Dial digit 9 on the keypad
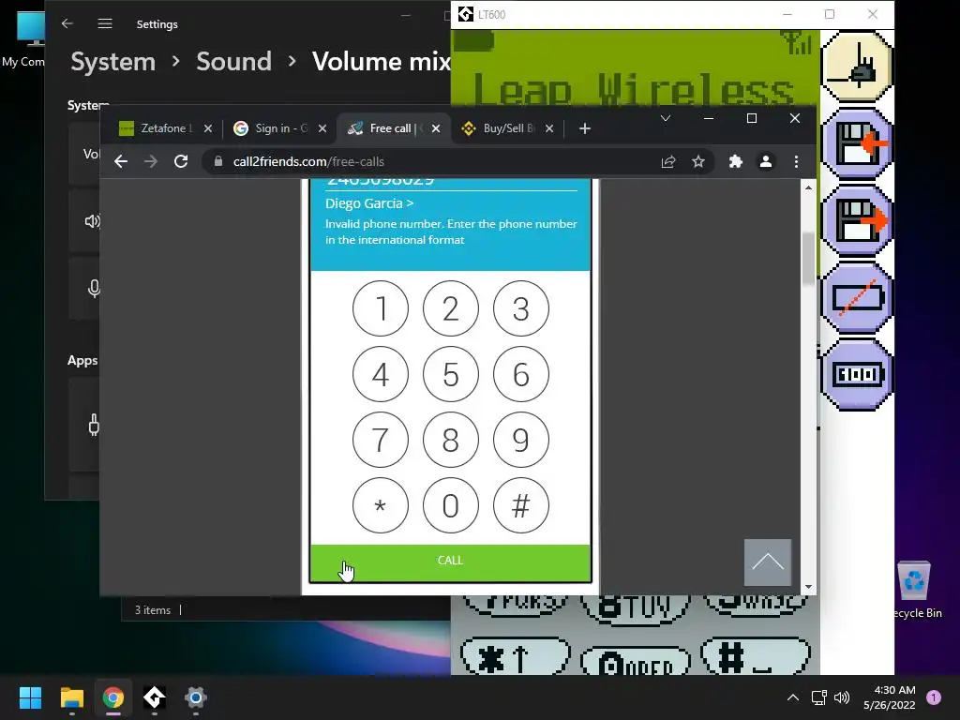The width and height of the screenshot is (960, 720). (x=521, y=440)
